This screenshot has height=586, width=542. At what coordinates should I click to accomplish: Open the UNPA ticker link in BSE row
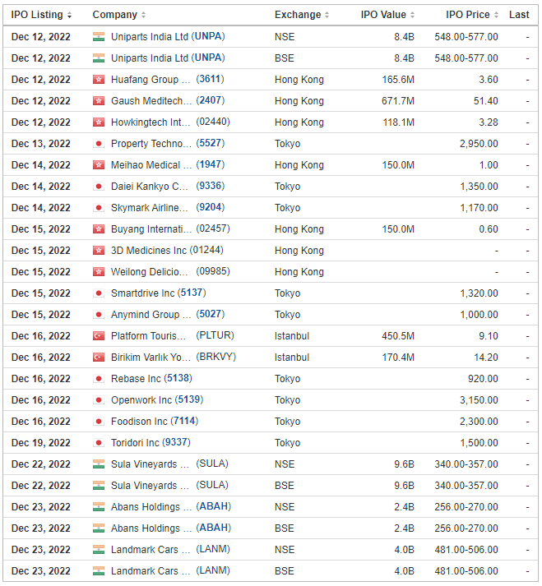point(210,58)
